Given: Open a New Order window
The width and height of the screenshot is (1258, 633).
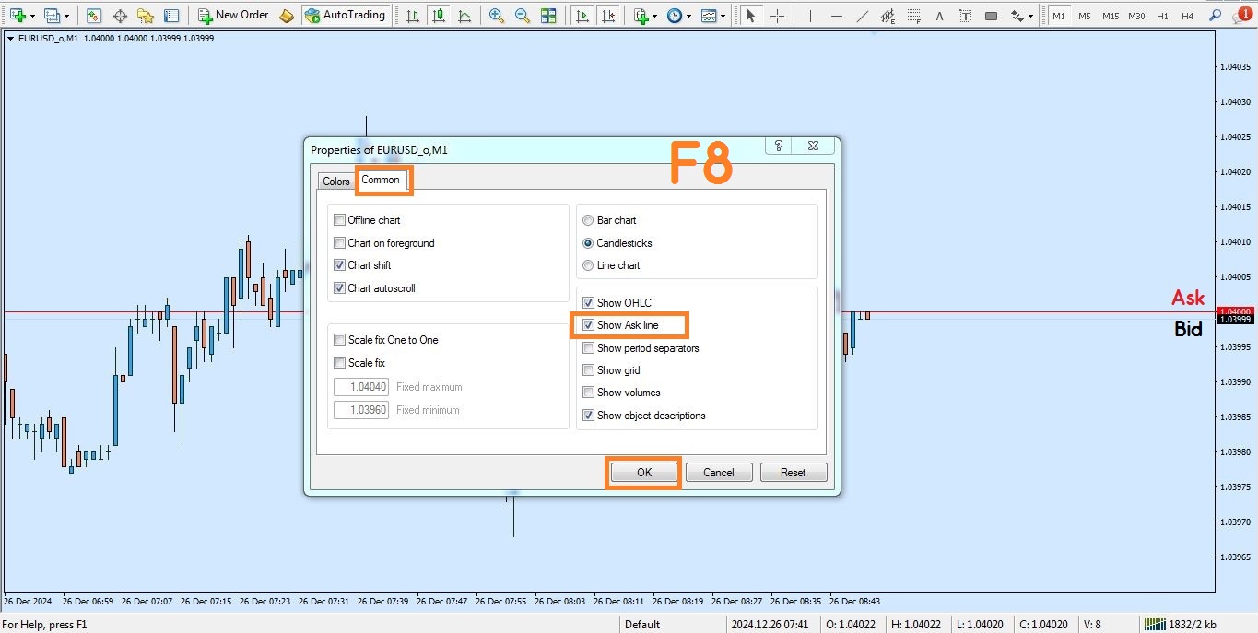Looking at the screenshot, I should [x=233, y=16].
